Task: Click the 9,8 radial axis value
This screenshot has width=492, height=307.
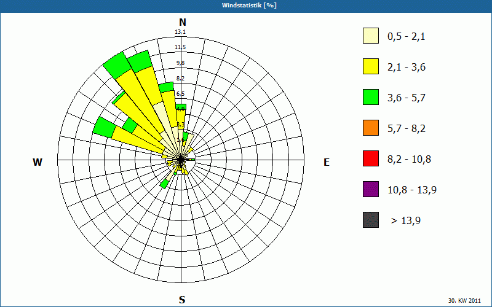Action: (x=180, y=63)
